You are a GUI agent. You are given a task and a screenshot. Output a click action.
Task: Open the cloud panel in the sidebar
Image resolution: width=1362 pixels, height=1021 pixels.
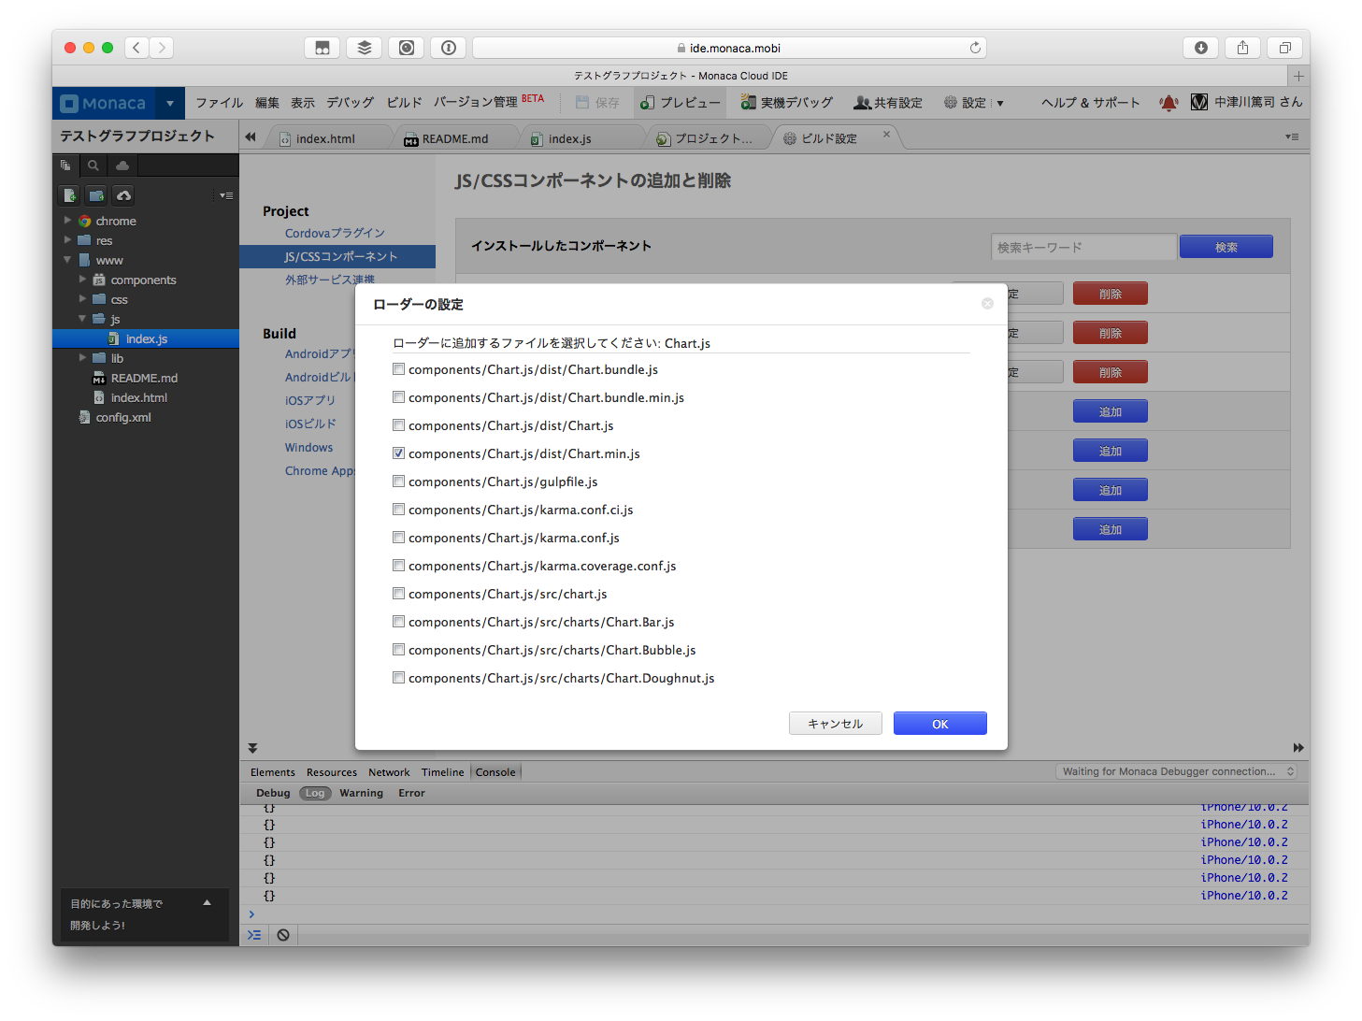(122, 165)
